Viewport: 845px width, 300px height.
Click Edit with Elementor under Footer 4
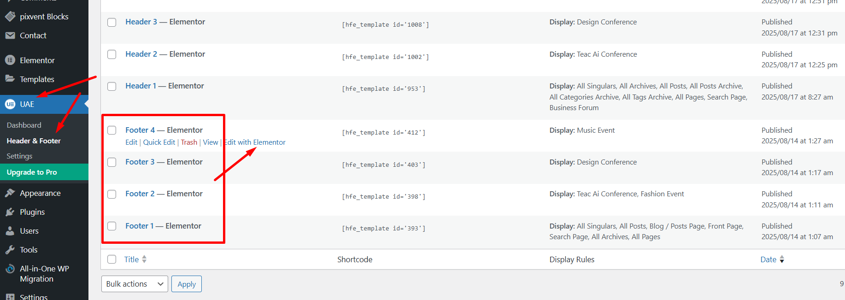pyautogui.click(x=256, y=142)
